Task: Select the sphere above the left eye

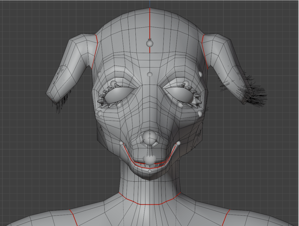Action: tap(113, 83)
